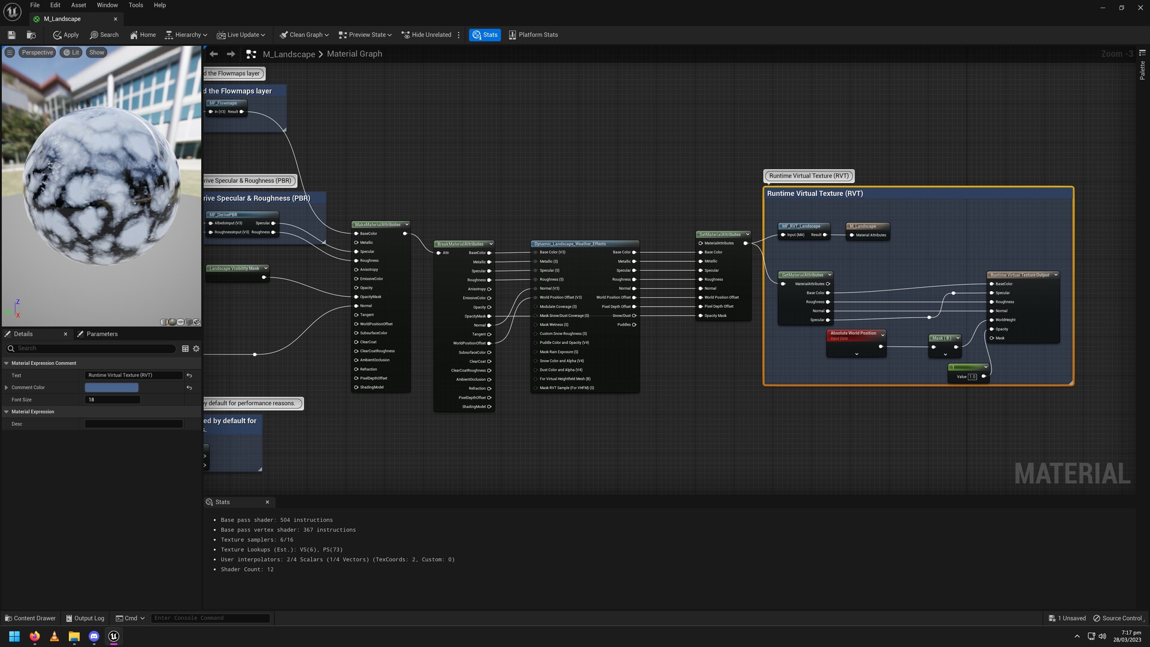Open Unreal Engine from Windows taskbar
1150x647 pixels.
114,636
